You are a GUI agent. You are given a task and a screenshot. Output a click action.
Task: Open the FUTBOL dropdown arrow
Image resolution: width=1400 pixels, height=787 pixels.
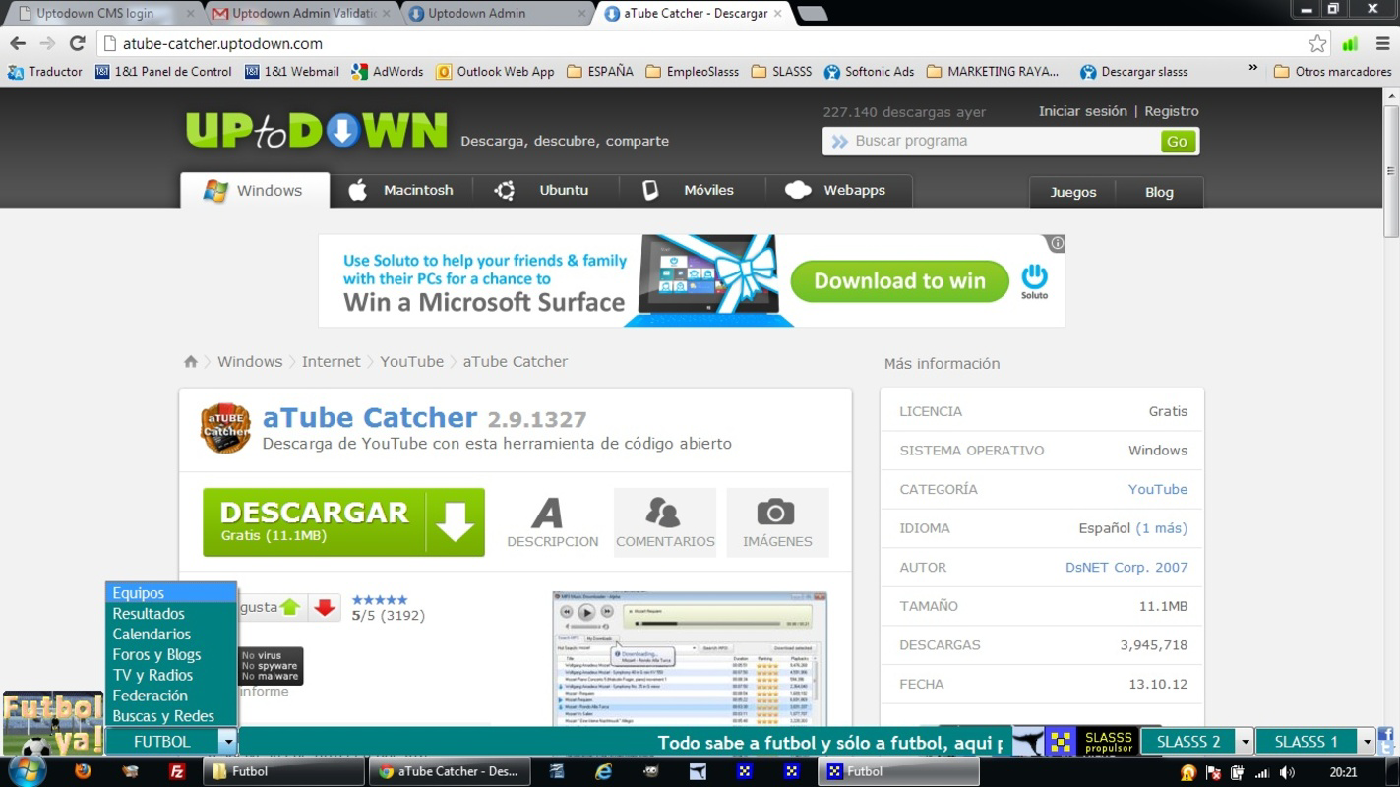[x=228, y=742]
